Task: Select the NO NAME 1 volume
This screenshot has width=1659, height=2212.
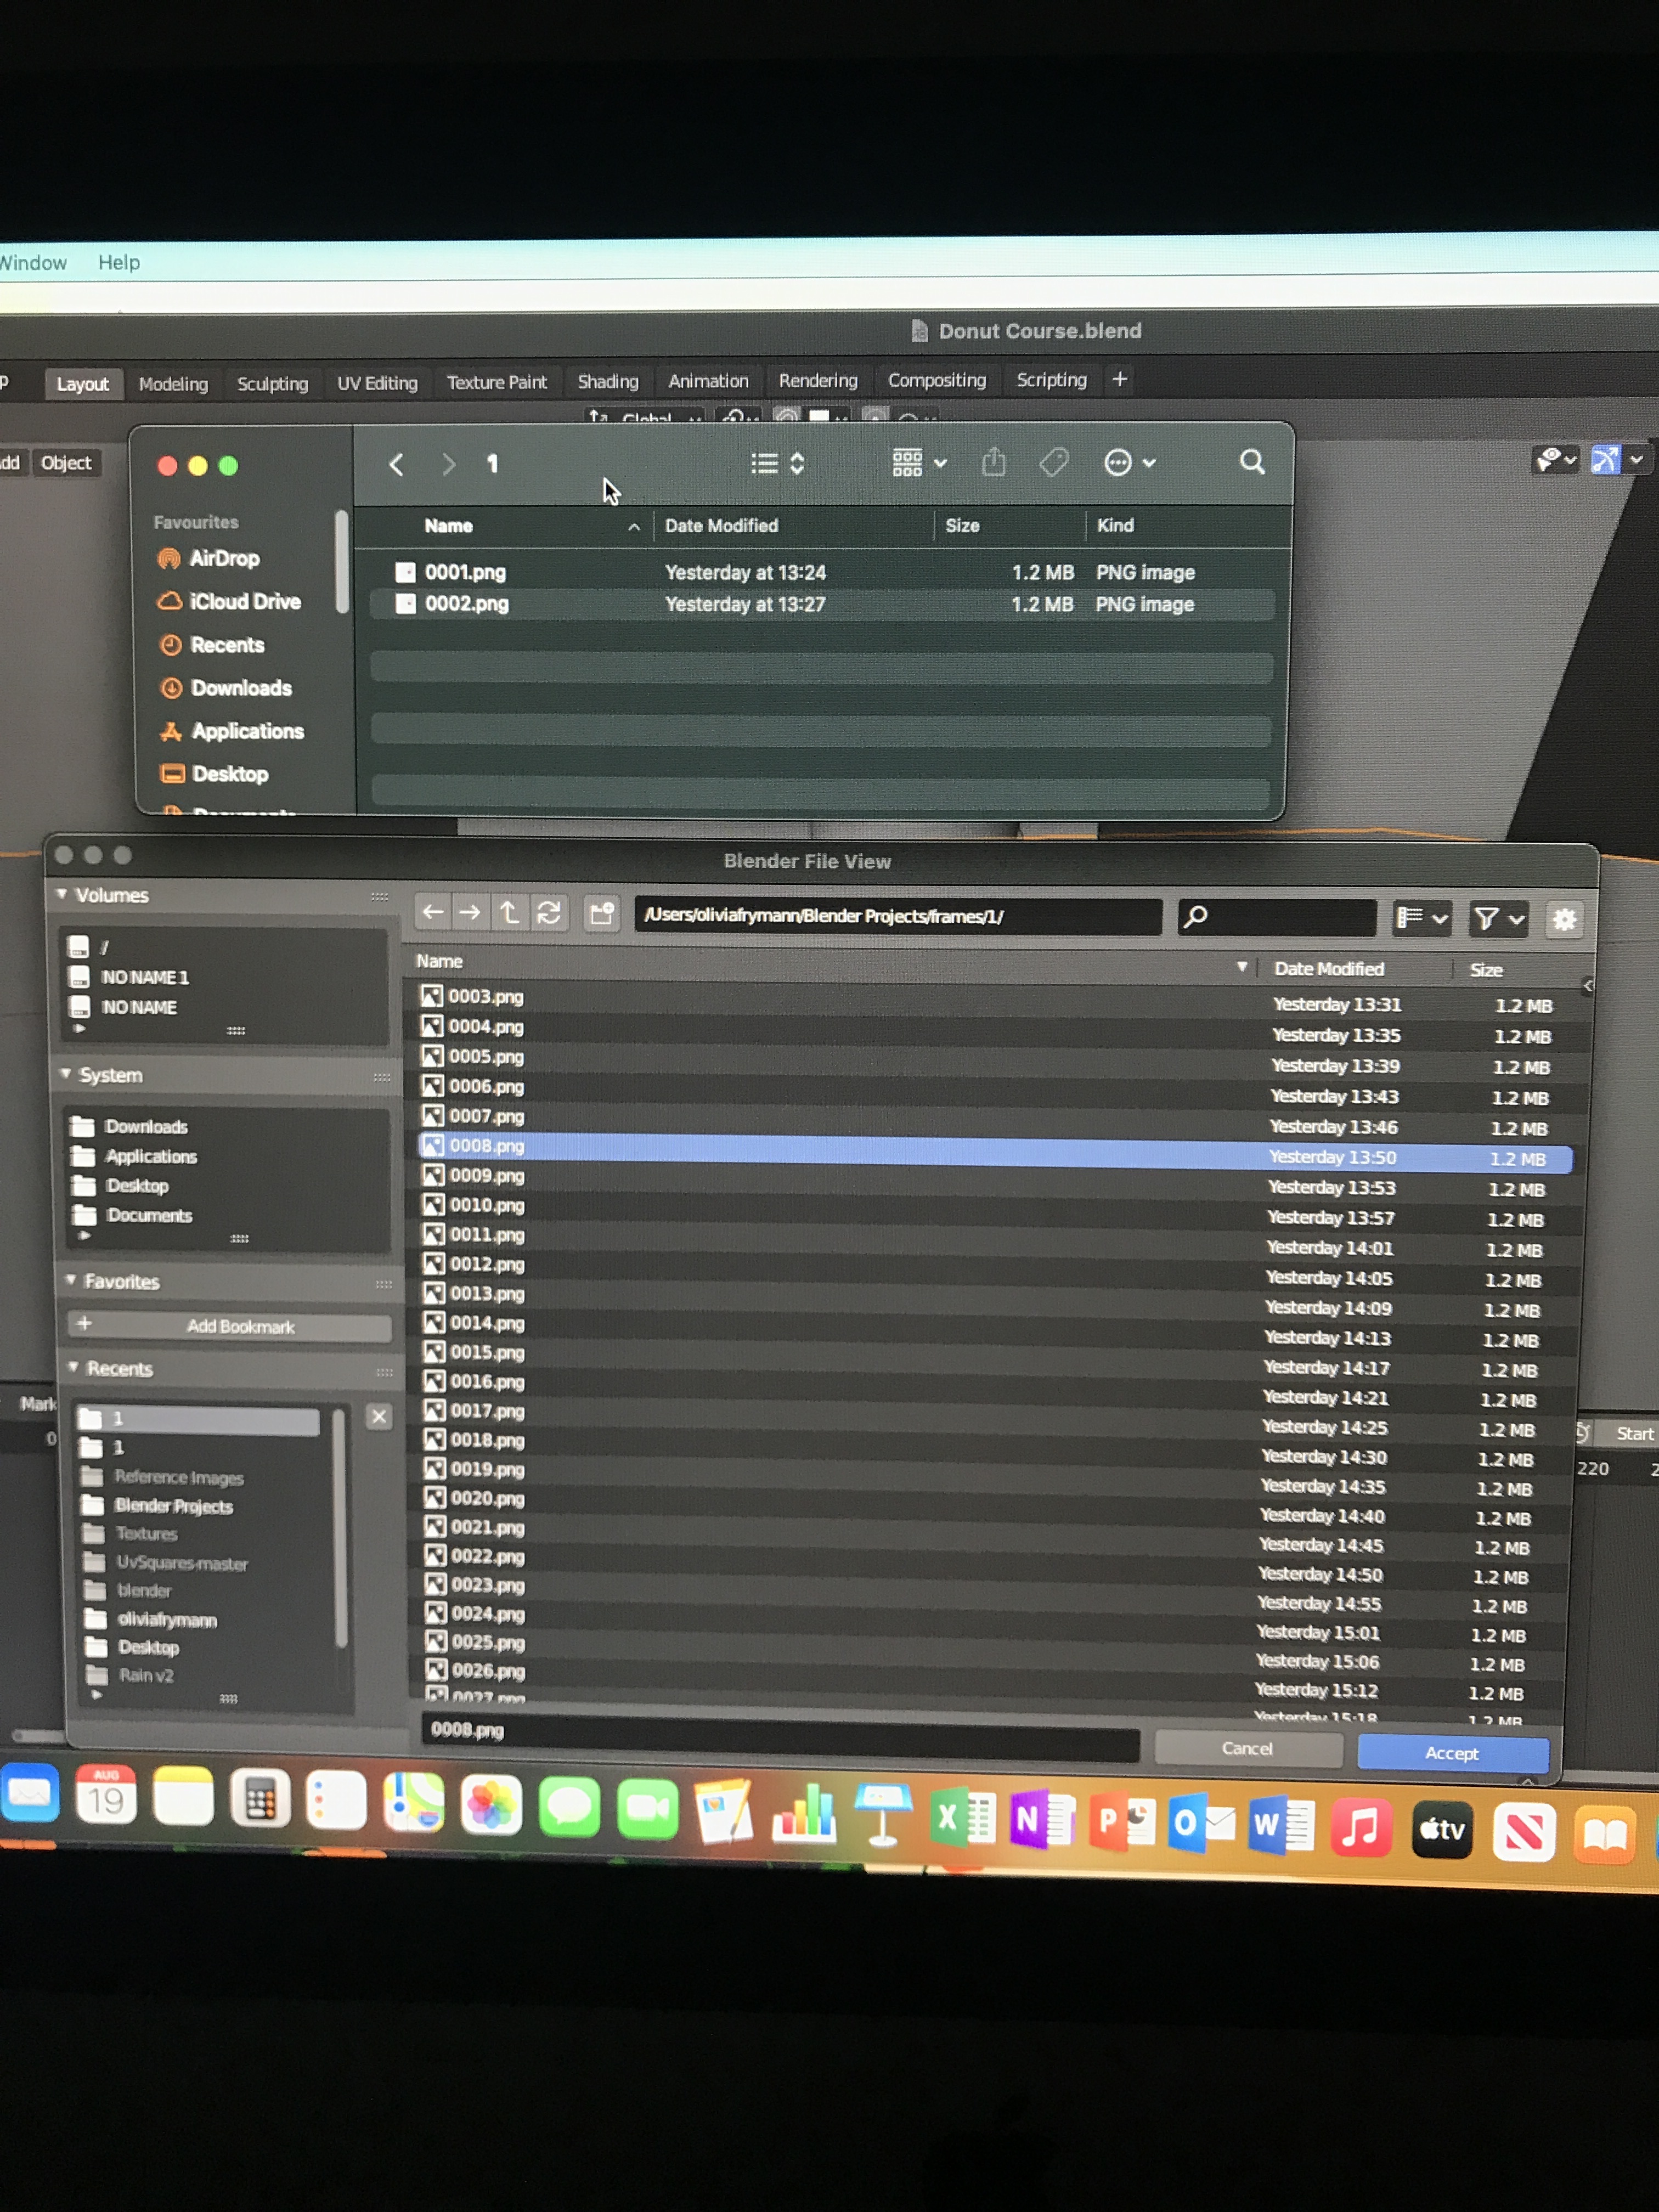Action: 145,977
